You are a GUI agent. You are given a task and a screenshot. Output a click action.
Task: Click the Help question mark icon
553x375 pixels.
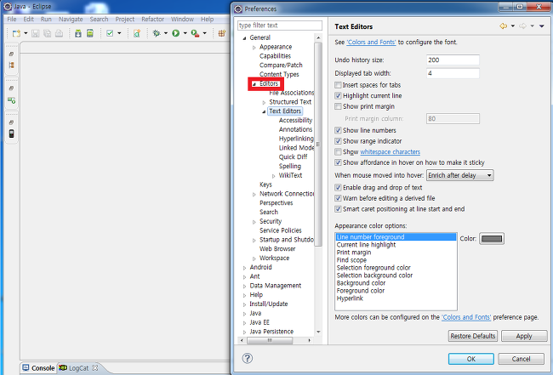click(248, 358)
